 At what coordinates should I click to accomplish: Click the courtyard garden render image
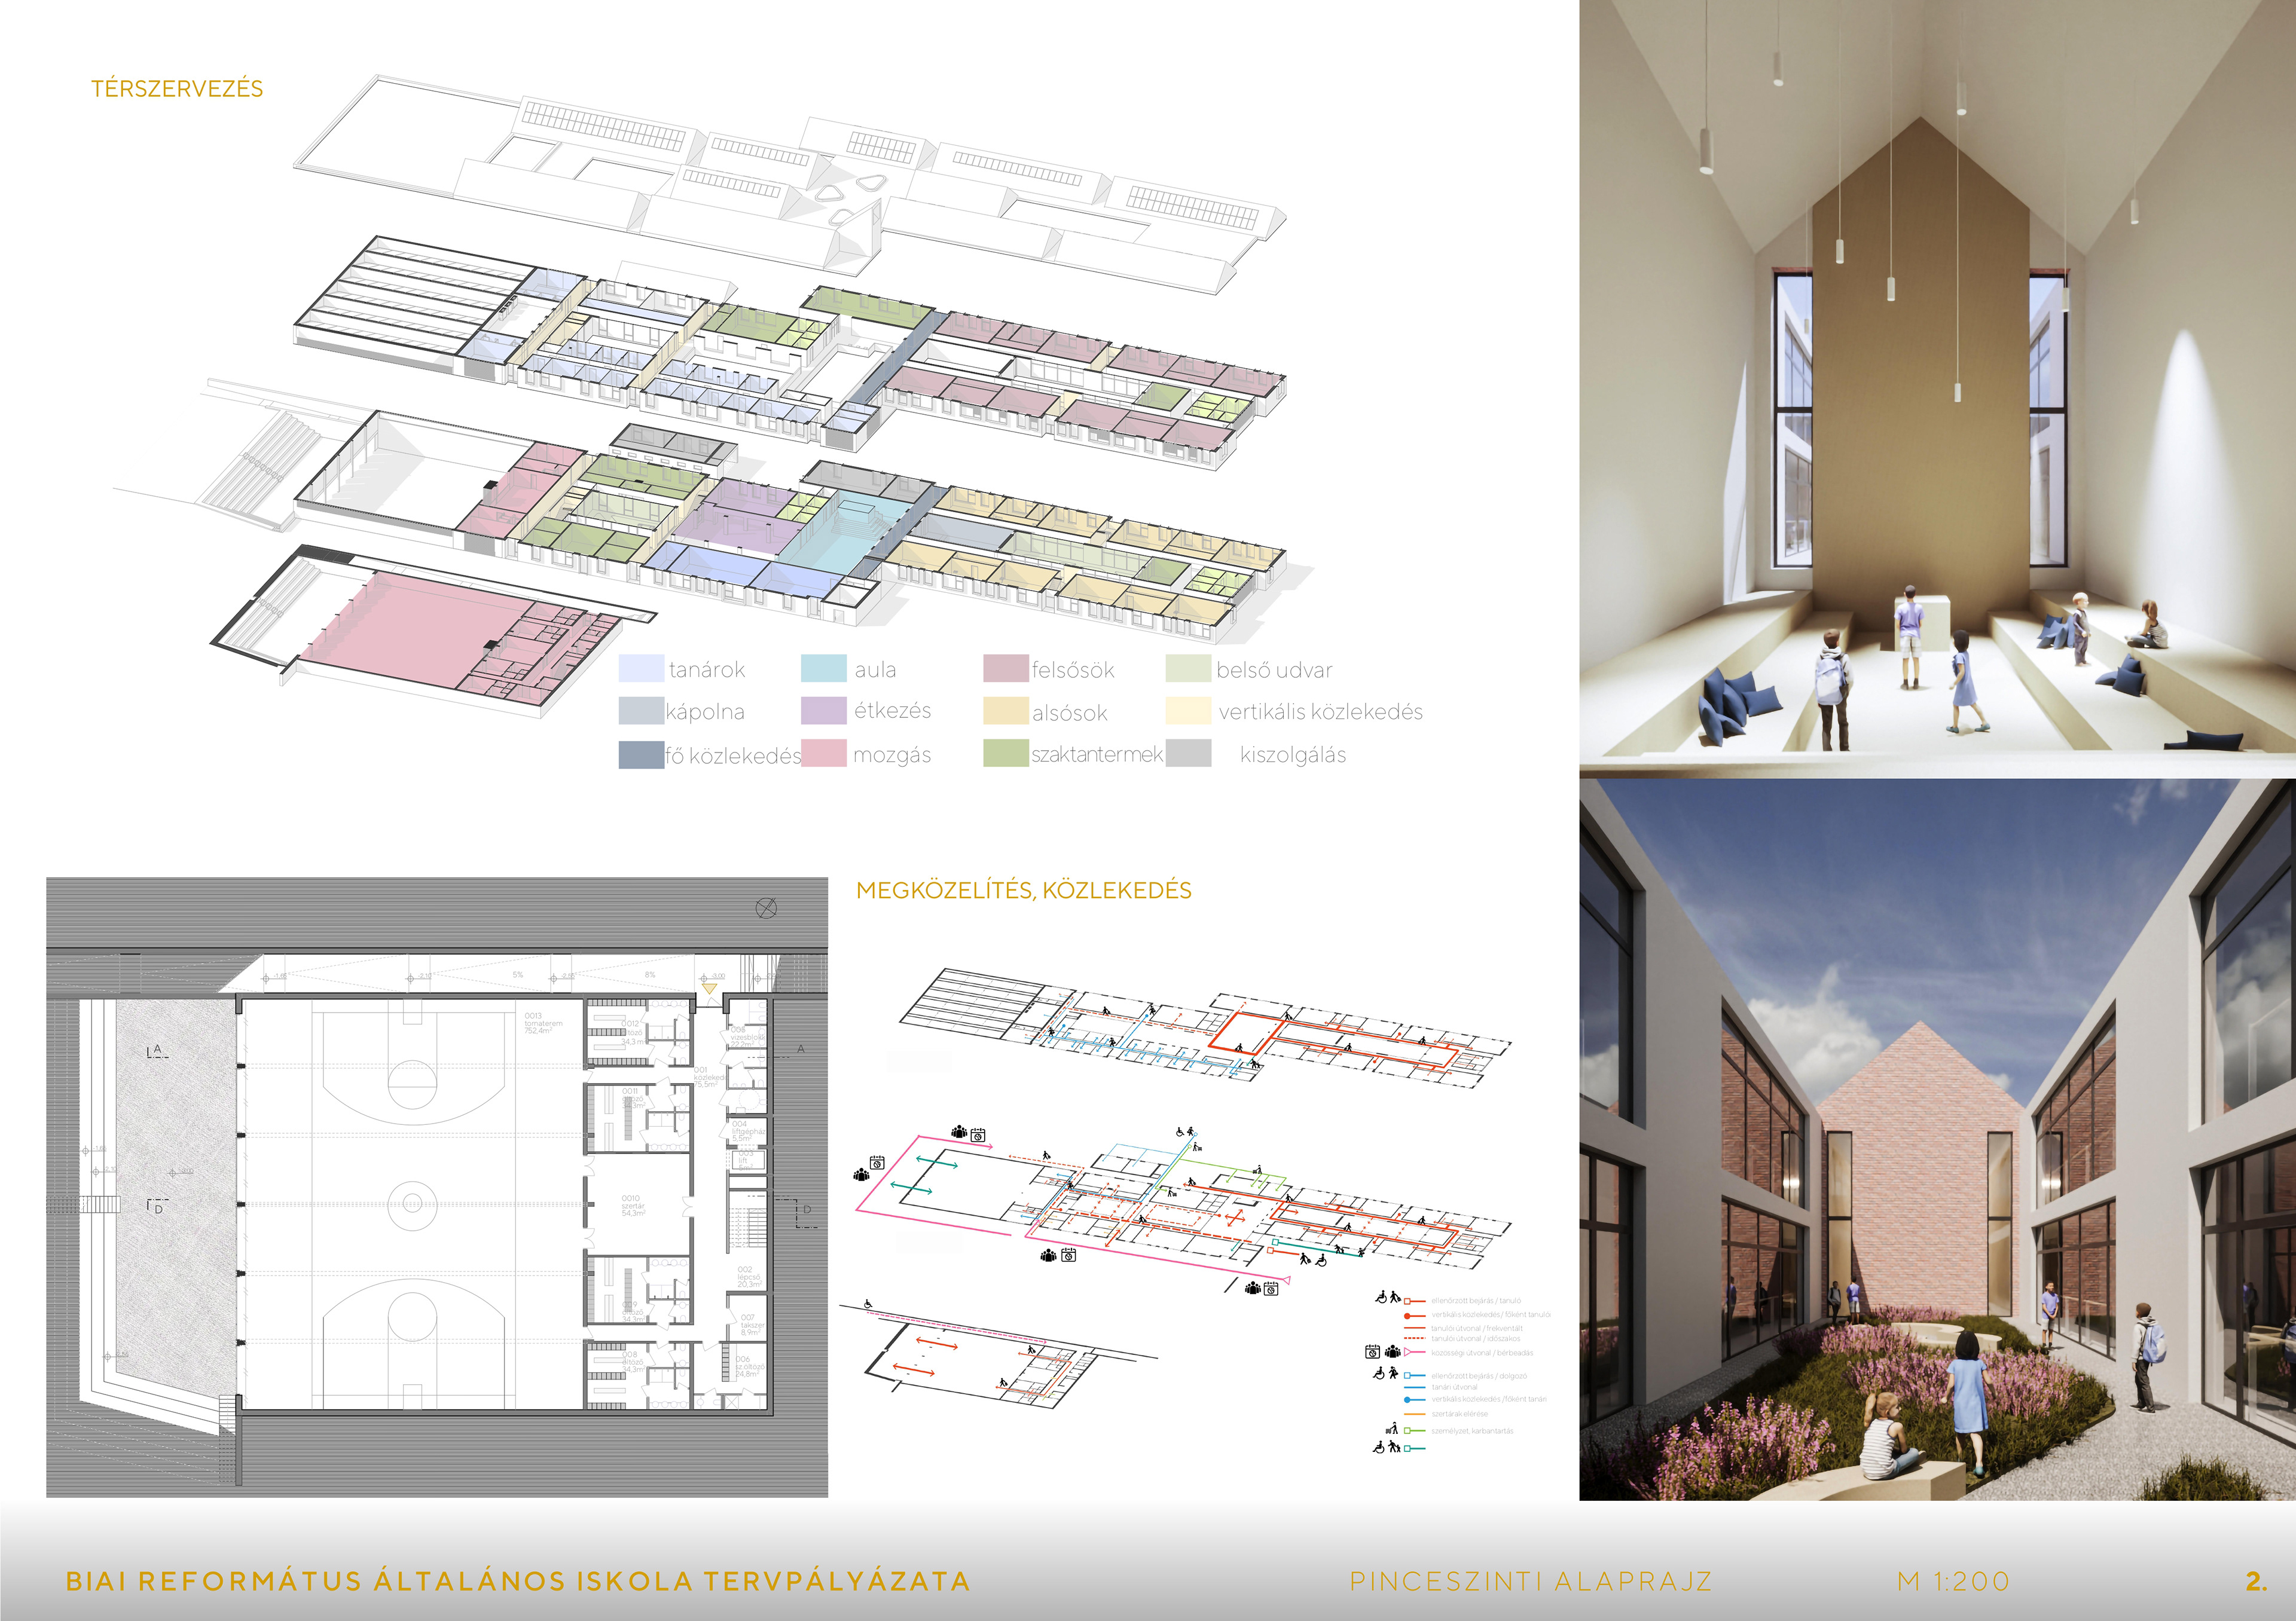pyautogui.click(x=1937, y=1139)
